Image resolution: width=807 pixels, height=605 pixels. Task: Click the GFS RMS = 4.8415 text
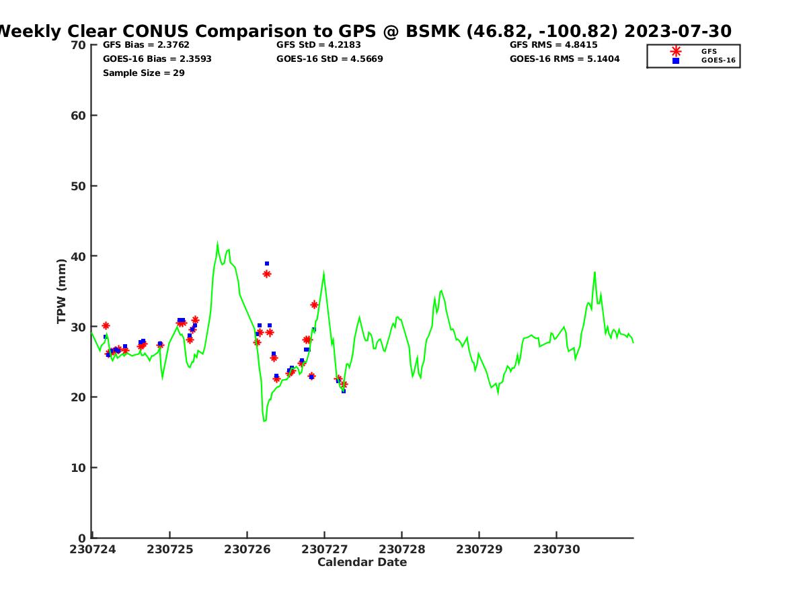tap(553, 45)
